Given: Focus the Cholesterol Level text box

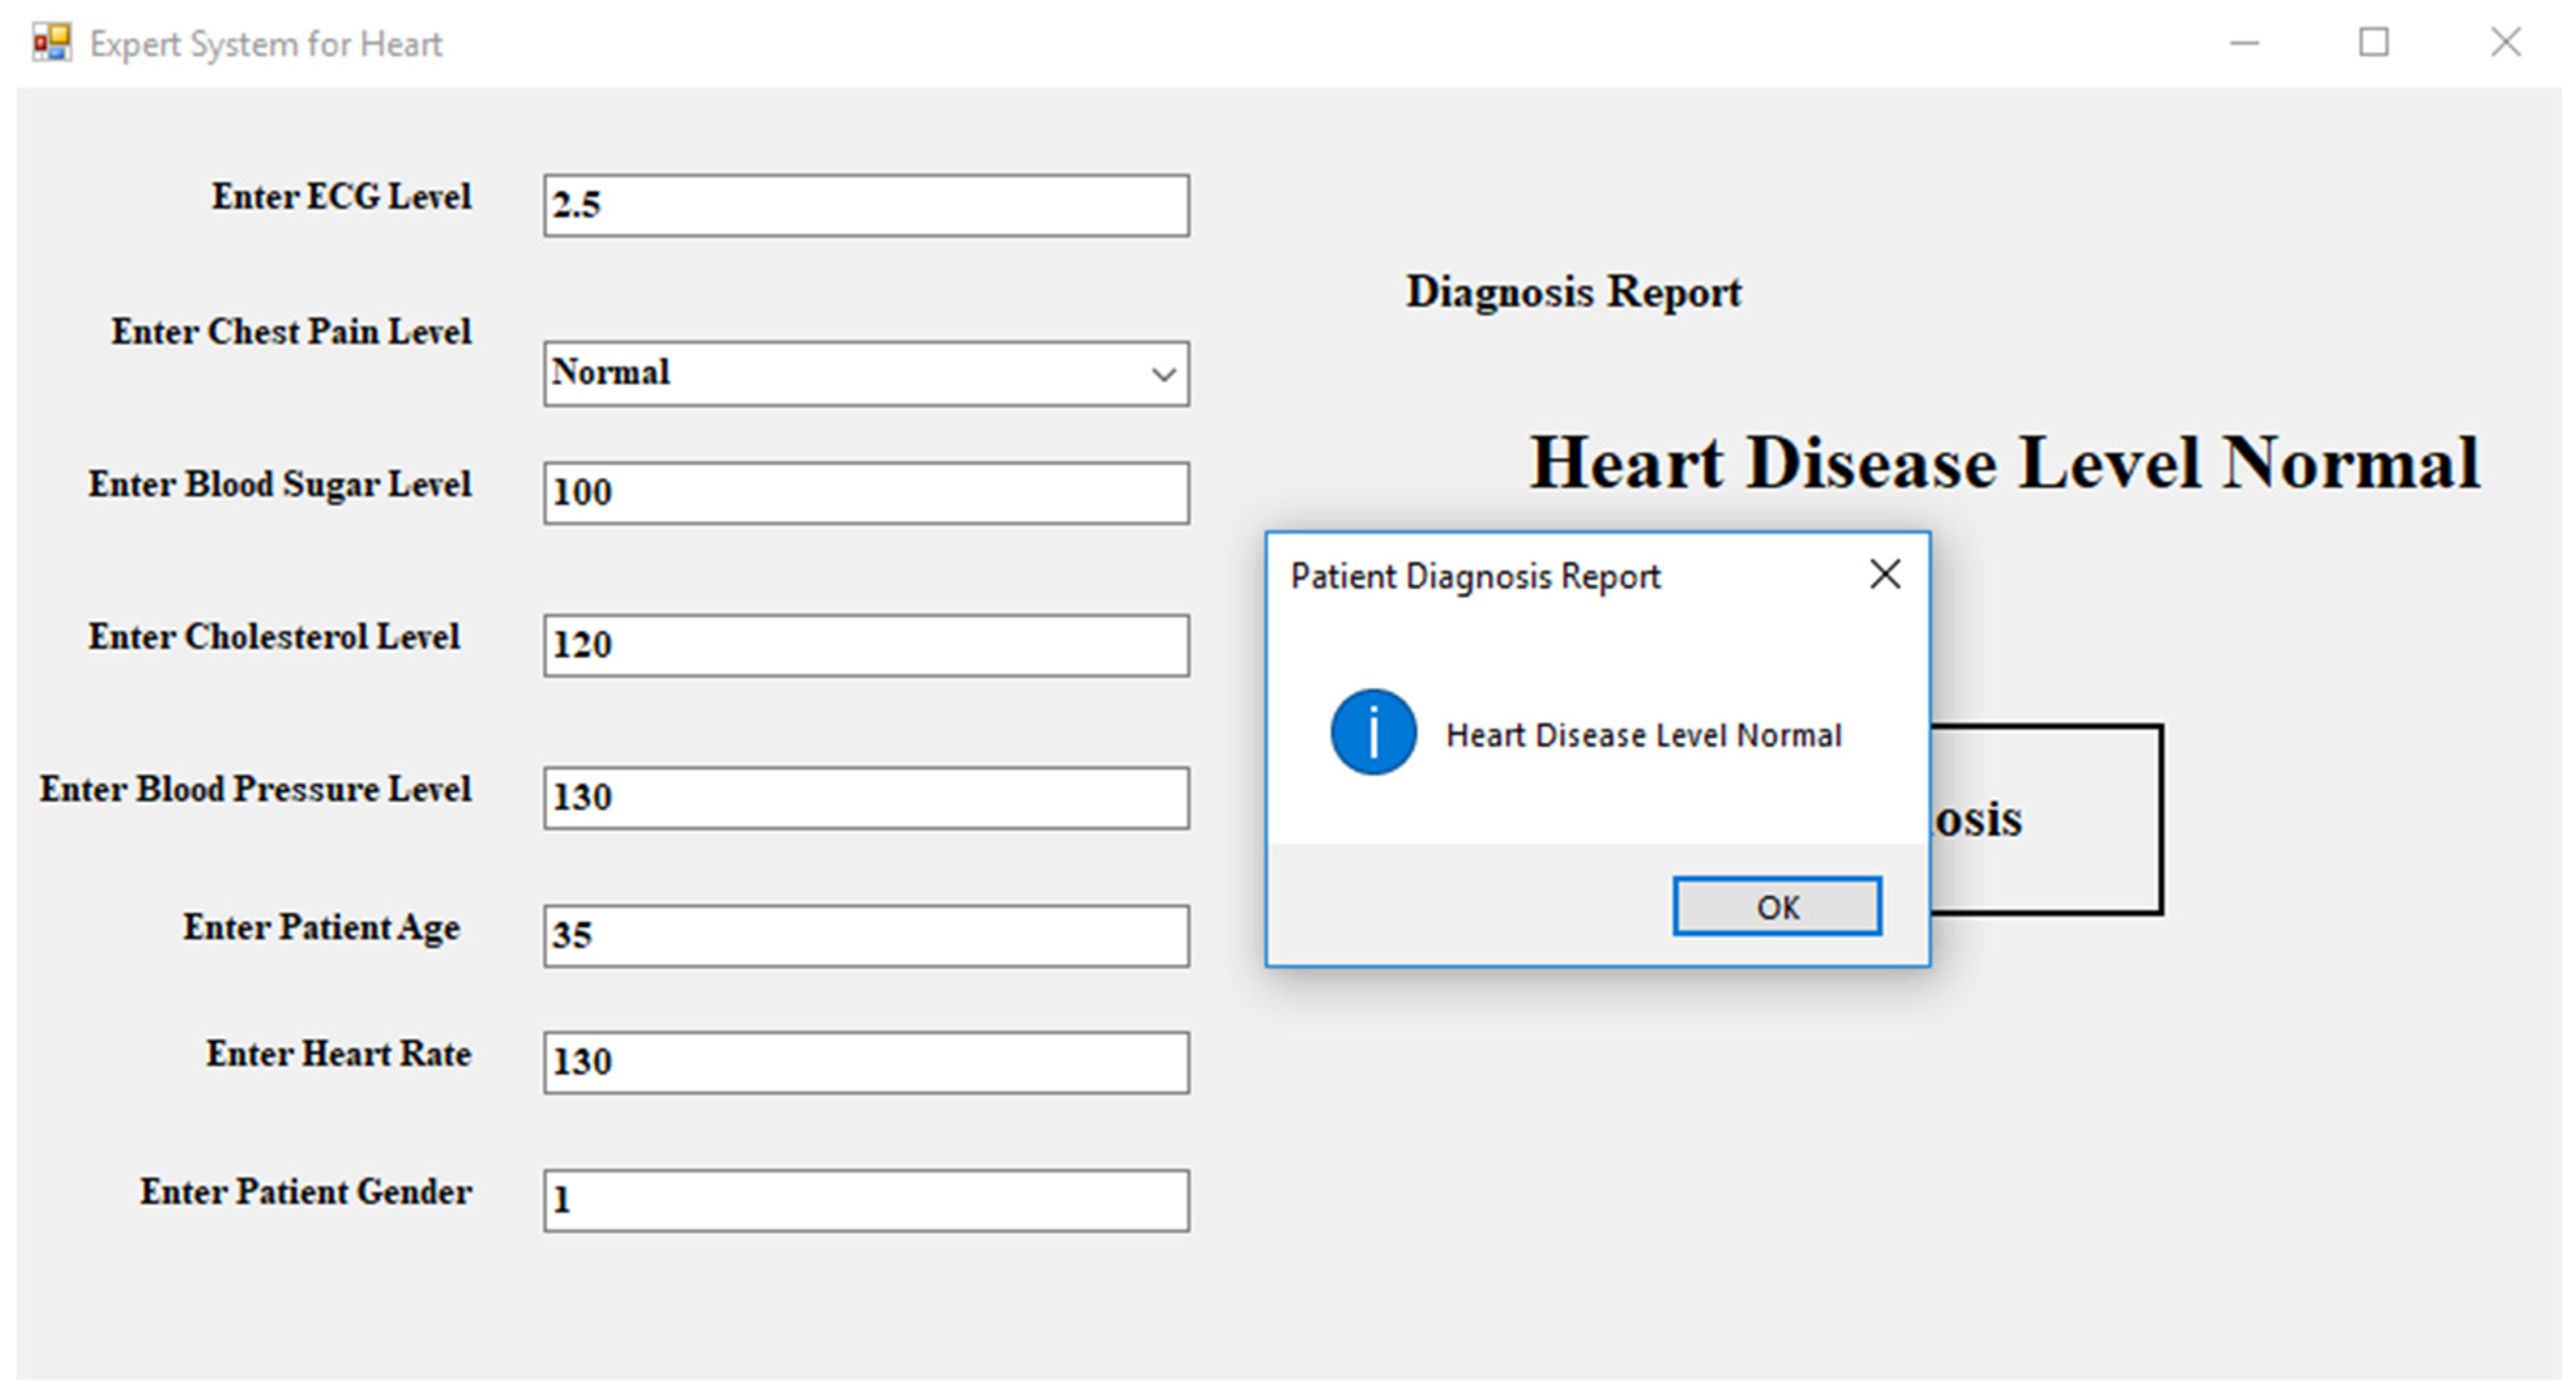Looking at the screenshot, I should [866, 646].
